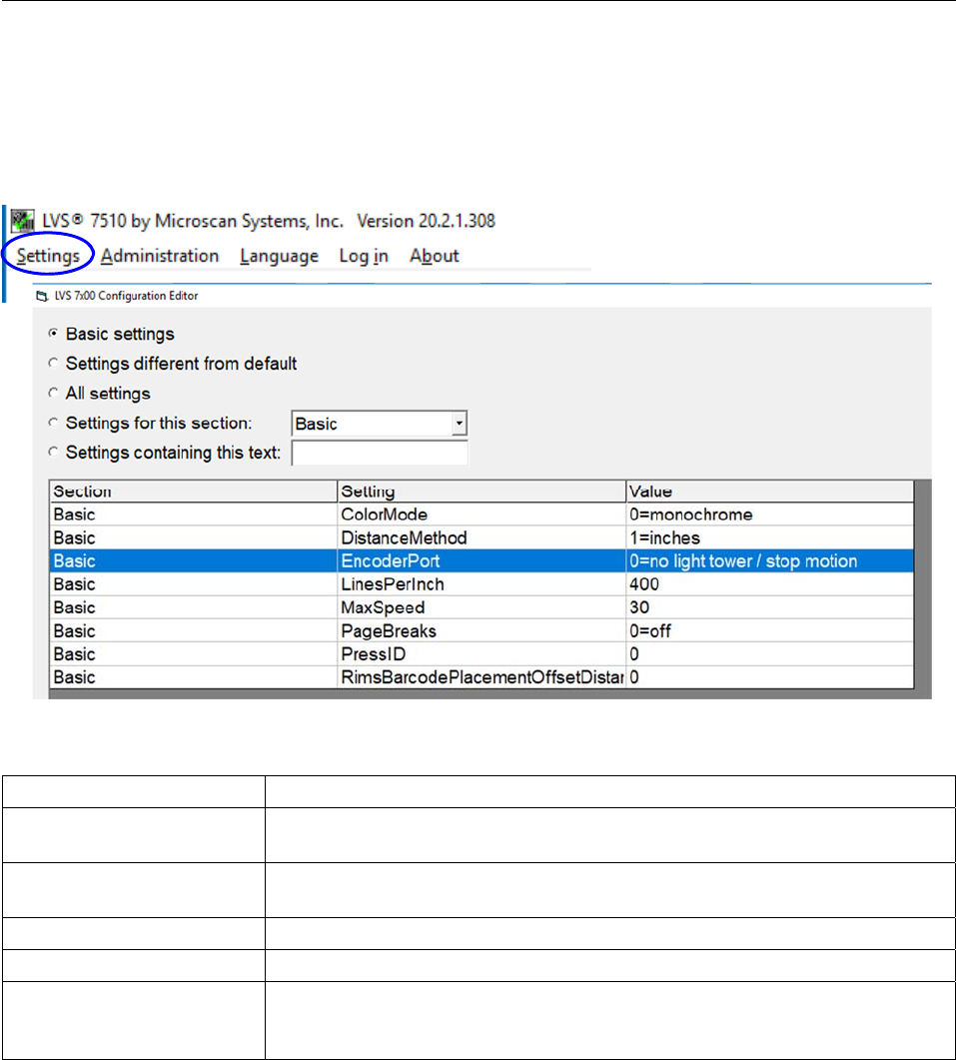Image resolution: width=956 pixels, height=1060 pixels.
Task: Select the Basic settings radio button
Action: tap(53, 334)
